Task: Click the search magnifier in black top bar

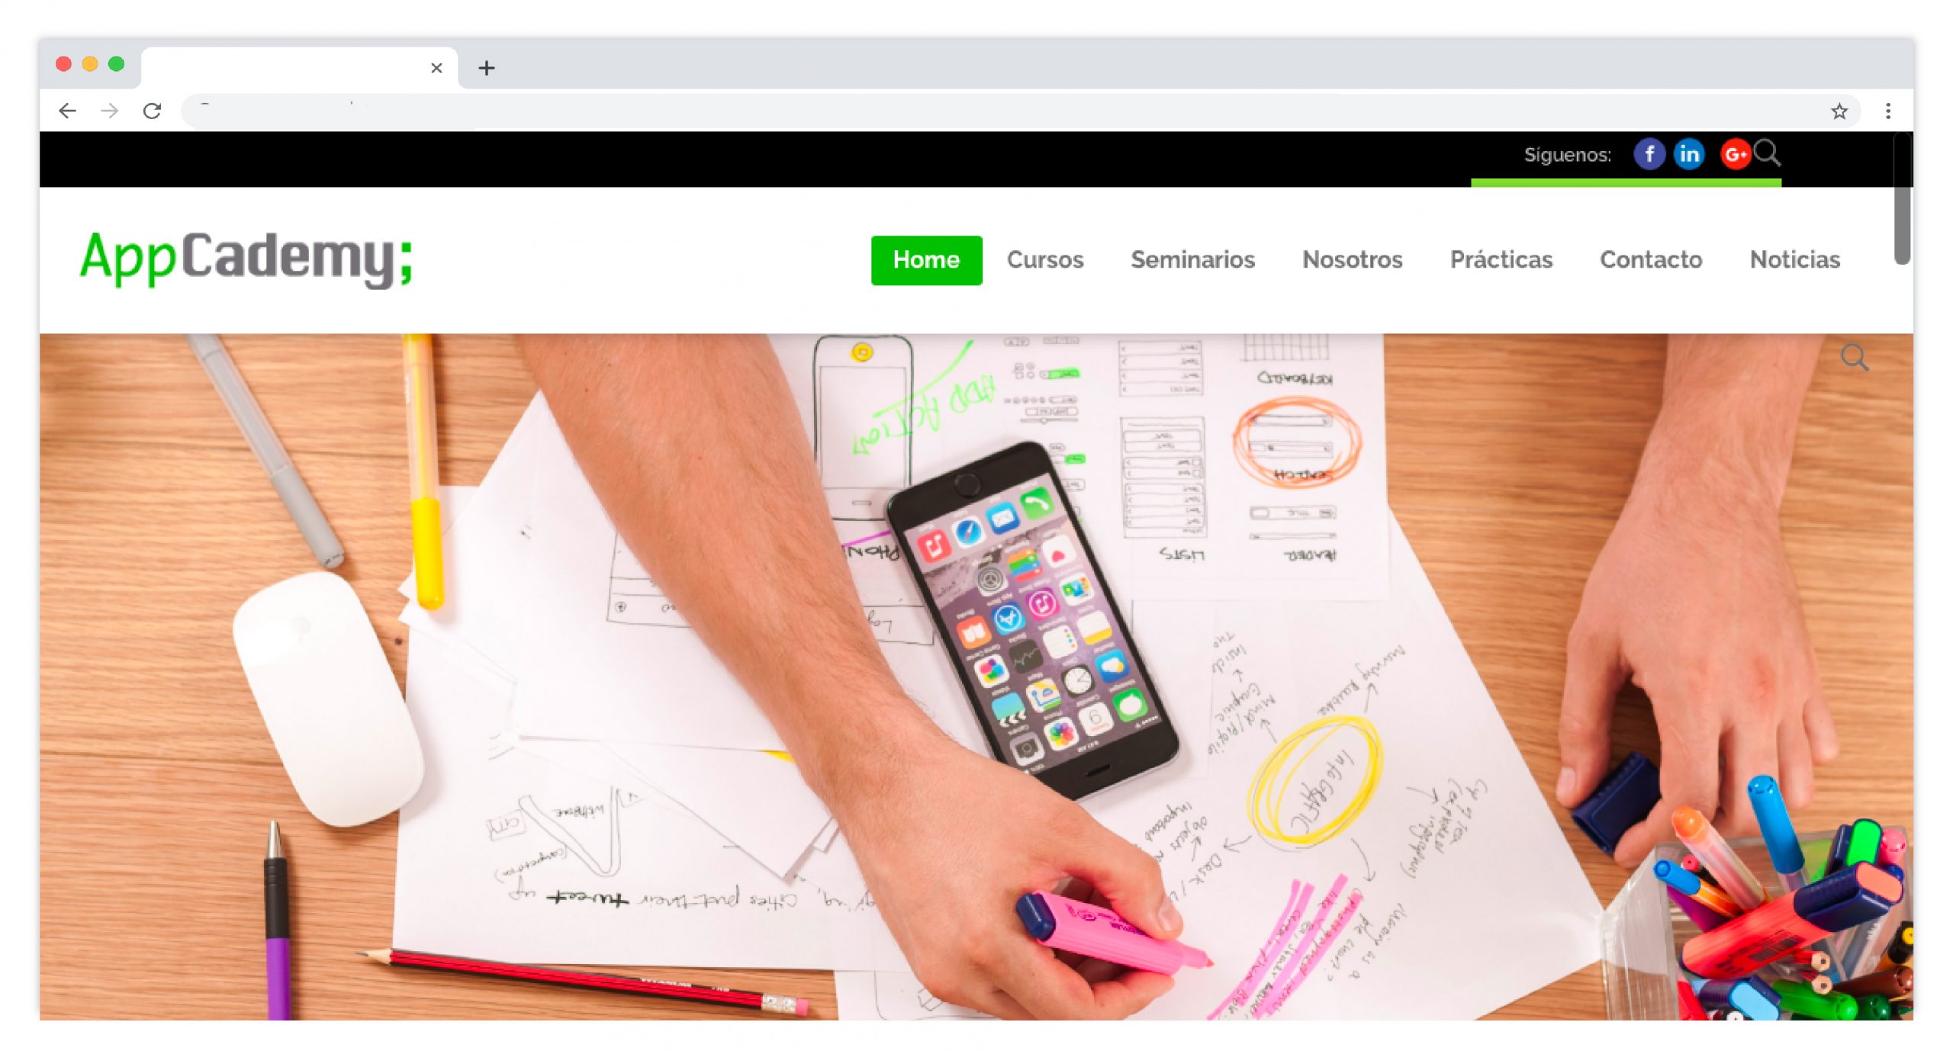Action: pyautogui.click(x=1766, y=153)
